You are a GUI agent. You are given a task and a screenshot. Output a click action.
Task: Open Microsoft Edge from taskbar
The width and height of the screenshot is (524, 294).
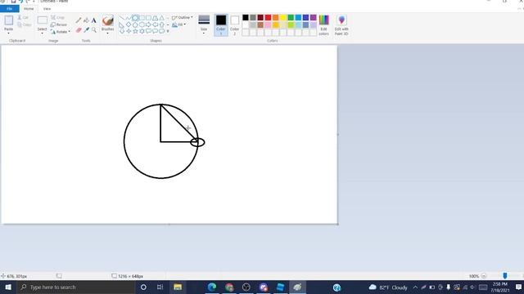[x=212, y=287]
